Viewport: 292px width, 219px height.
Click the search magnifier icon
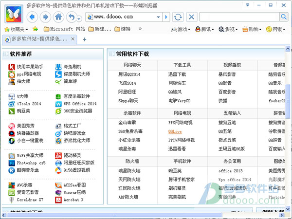[x=284, y=17]
